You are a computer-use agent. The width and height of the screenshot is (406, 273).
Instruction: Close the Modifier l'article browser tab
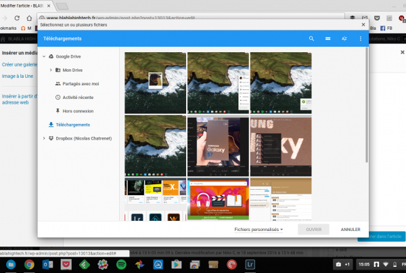coord(49,5)
